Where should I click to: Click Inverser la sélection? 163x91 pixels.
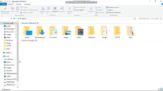113,12
